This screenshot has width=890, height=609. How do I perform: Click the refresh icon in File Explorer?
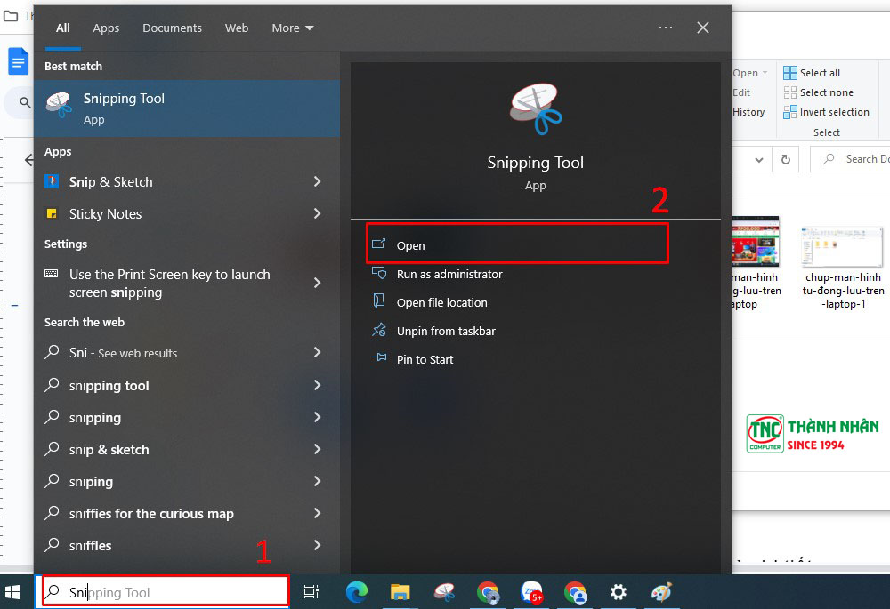tap(786, 159)
